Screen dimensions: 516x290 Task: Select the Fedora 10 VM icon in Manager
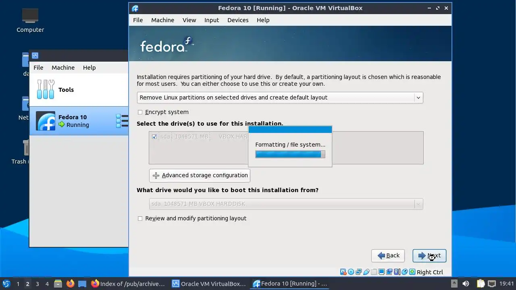pos(46,121)
